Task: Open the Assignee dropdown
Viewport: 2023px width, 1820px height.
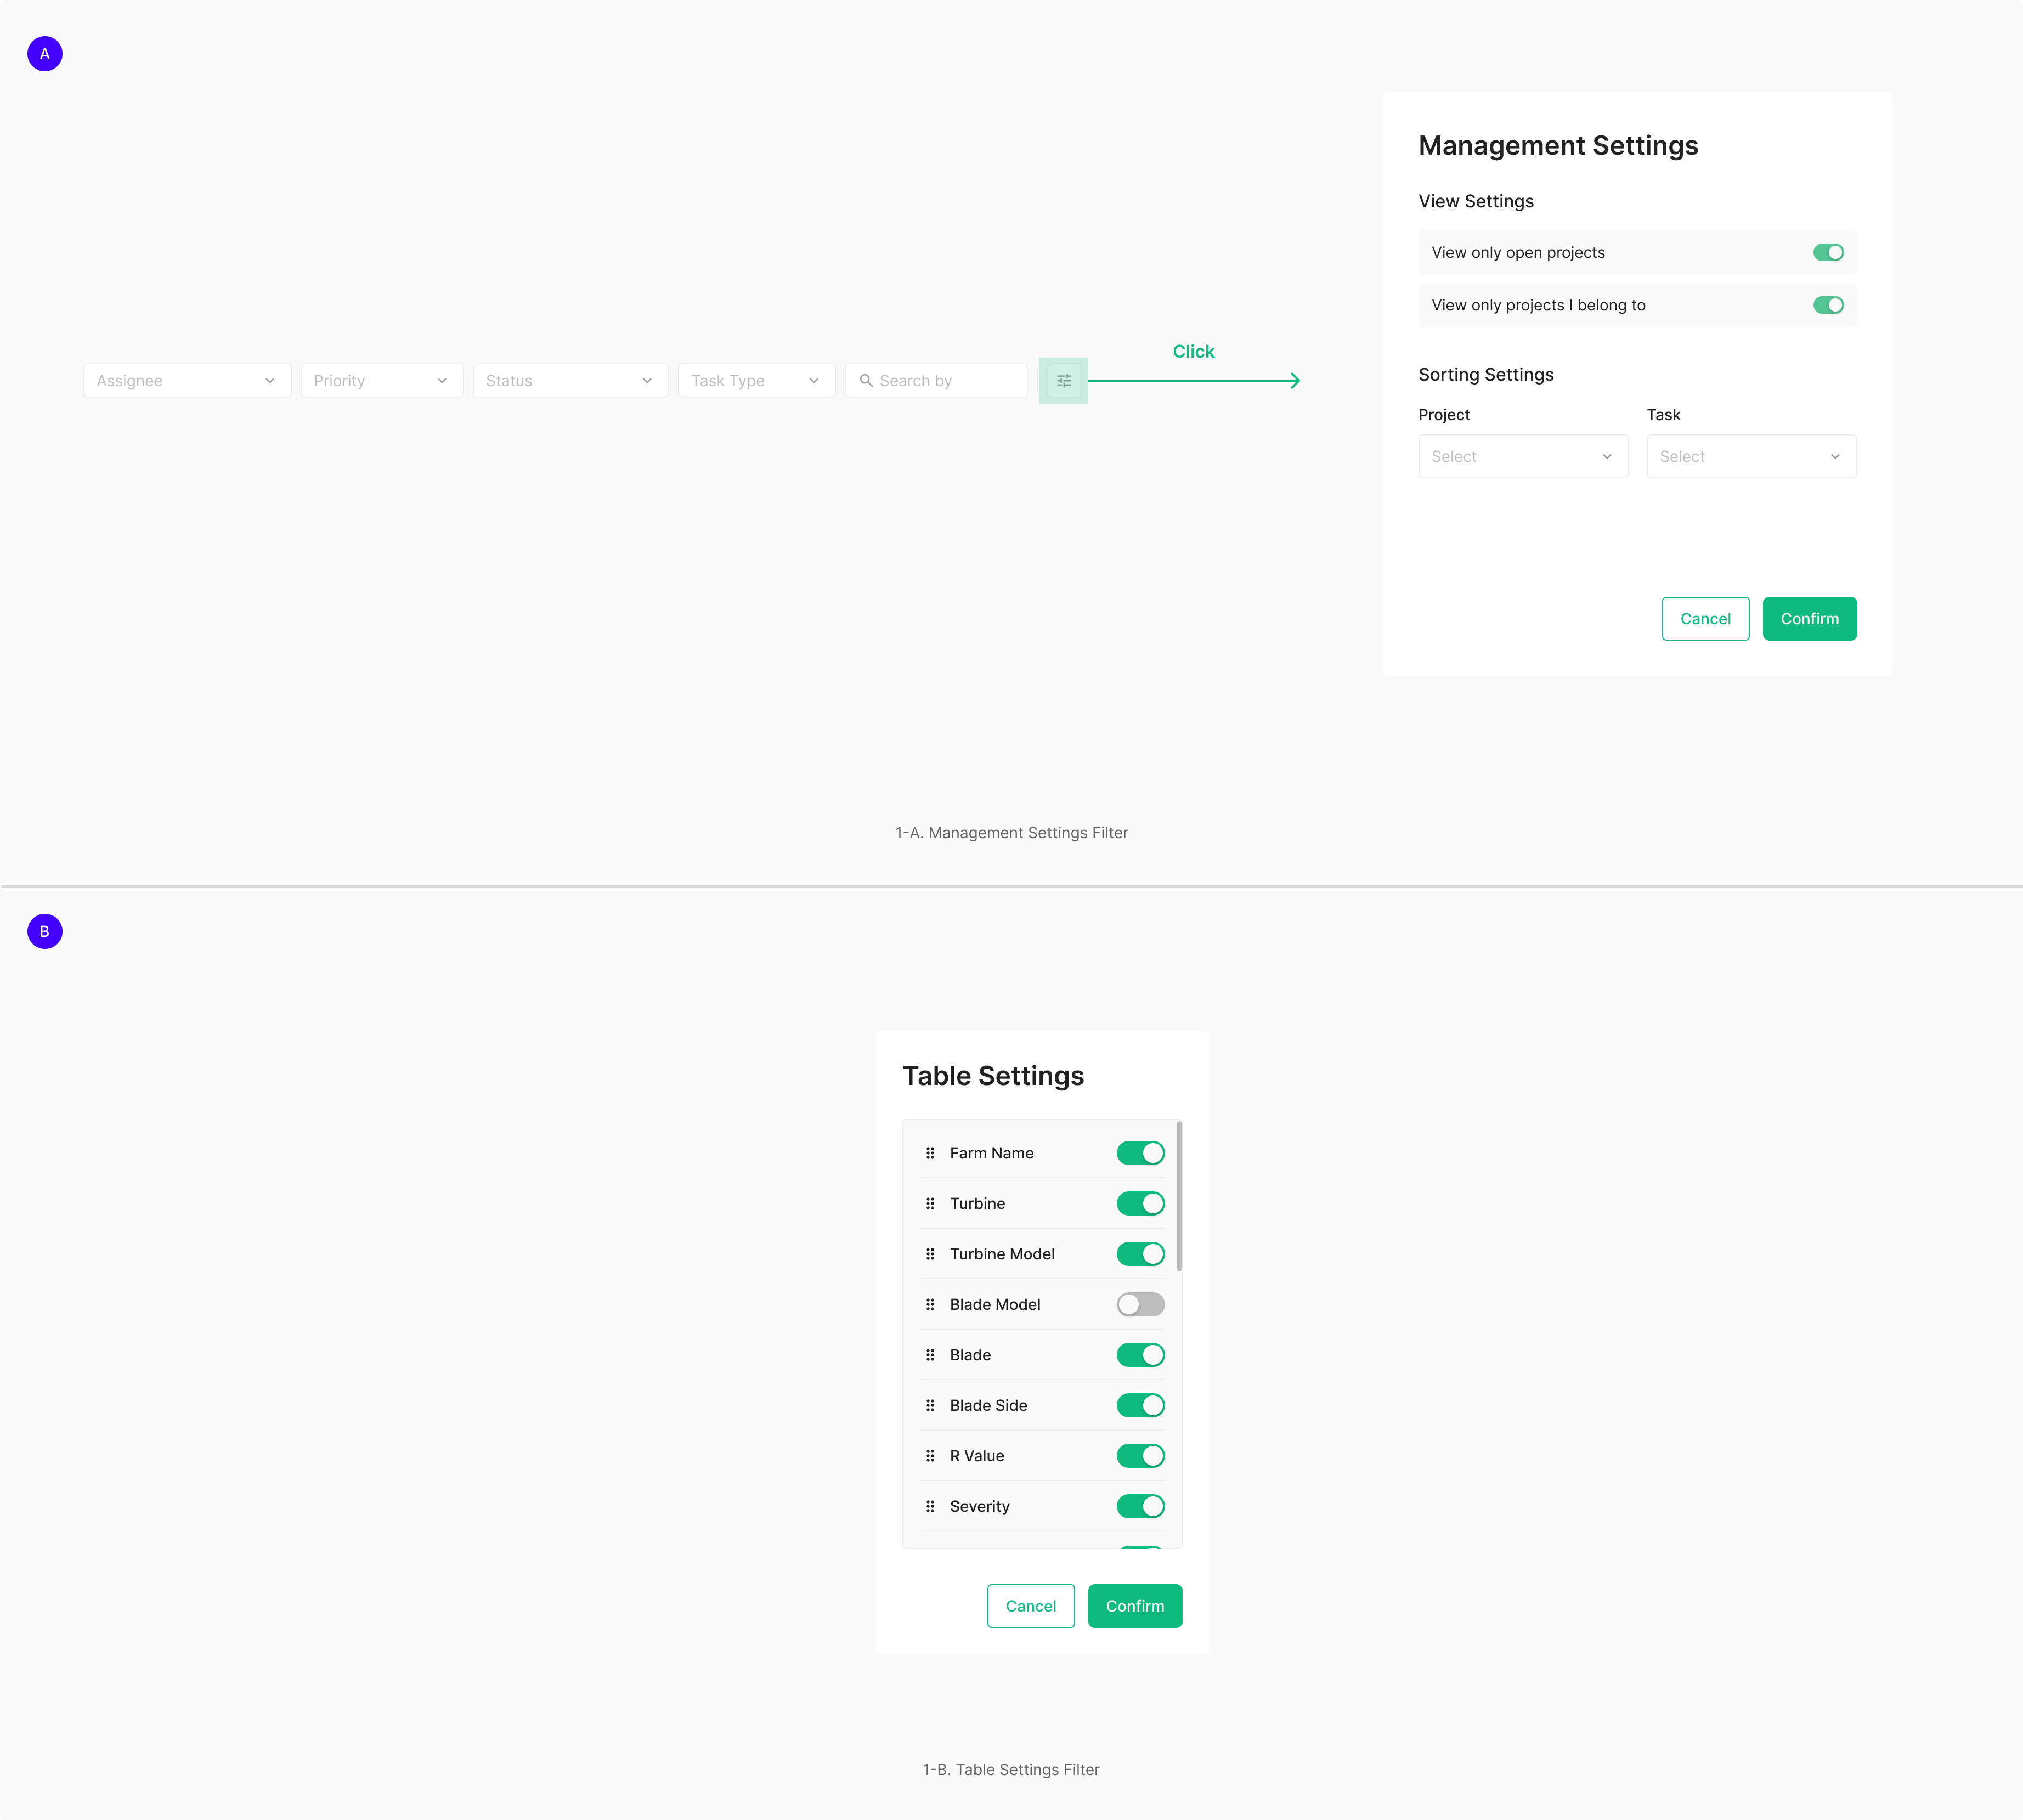Action: (187, 381)
